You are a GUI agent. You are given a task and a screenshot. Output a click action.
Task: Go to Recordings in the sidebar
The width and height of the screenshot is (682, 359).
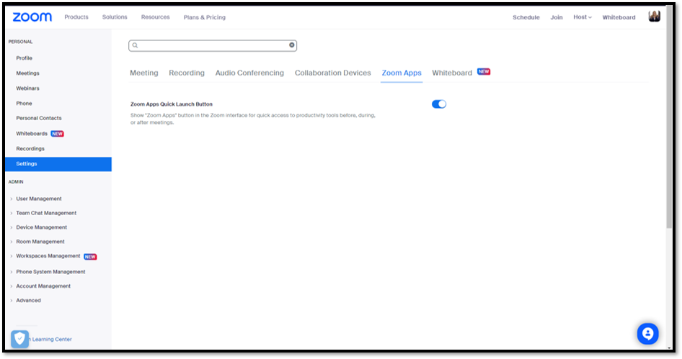(x=30, y=148)
